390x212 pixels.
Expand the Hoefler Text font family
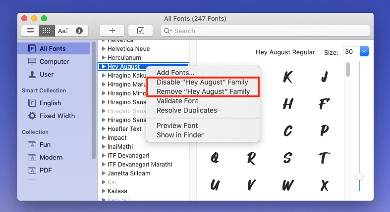click(x=104, y=128)
